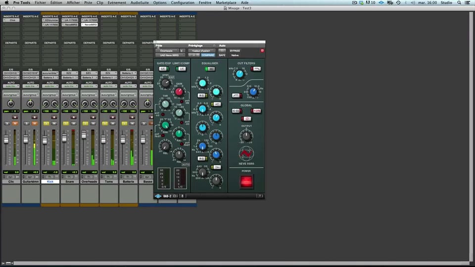
Task: Click the AUTO release button in compressor
Action: [186, 164]
